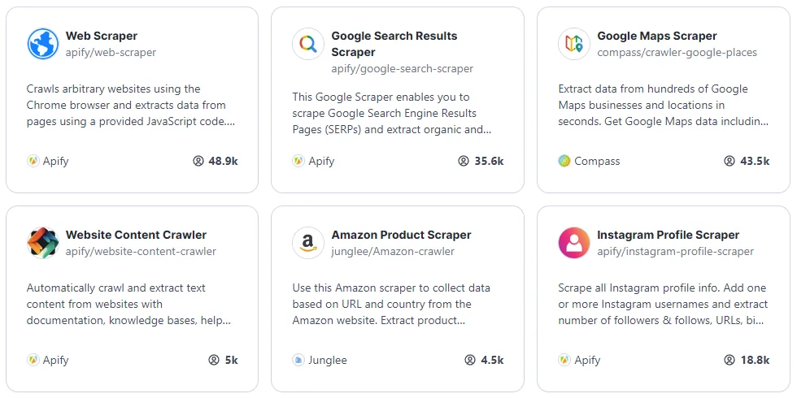Select the Website Content Crawler title
Image resolution: width=797 pixels, height=398 pixels.
pyautogui.click(x=136, y=235)
